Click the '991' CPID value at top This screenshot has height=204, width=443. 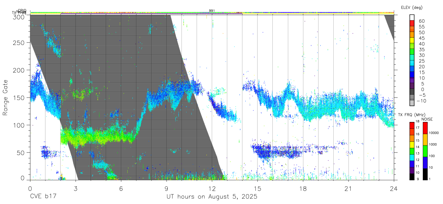(212, 11)
